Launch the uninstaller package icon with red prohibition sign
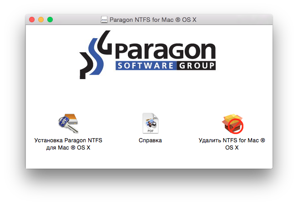Screen dimensions: 298x205 pos(232,124)
